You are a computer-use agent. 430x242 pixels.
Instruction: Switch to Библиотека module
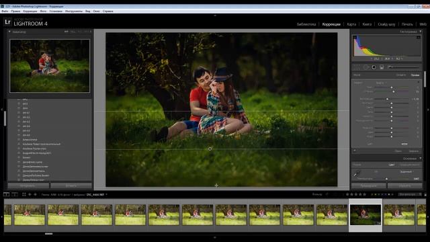(x=306, y=24)
